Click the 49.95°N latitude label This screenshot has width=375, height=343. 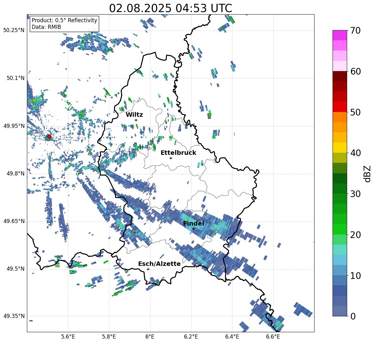point(14,126)
